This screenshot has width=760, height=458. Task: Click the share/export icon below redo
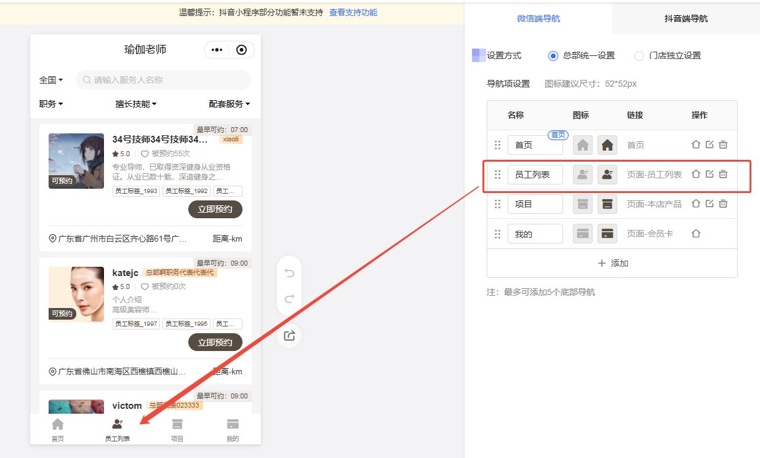[x=289, y=336]
